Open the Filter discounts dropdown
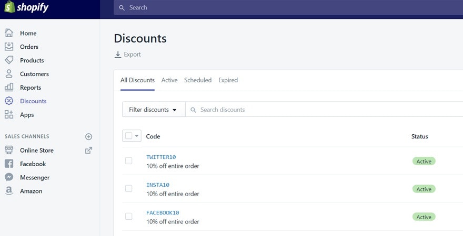 [x=153, y=110]
